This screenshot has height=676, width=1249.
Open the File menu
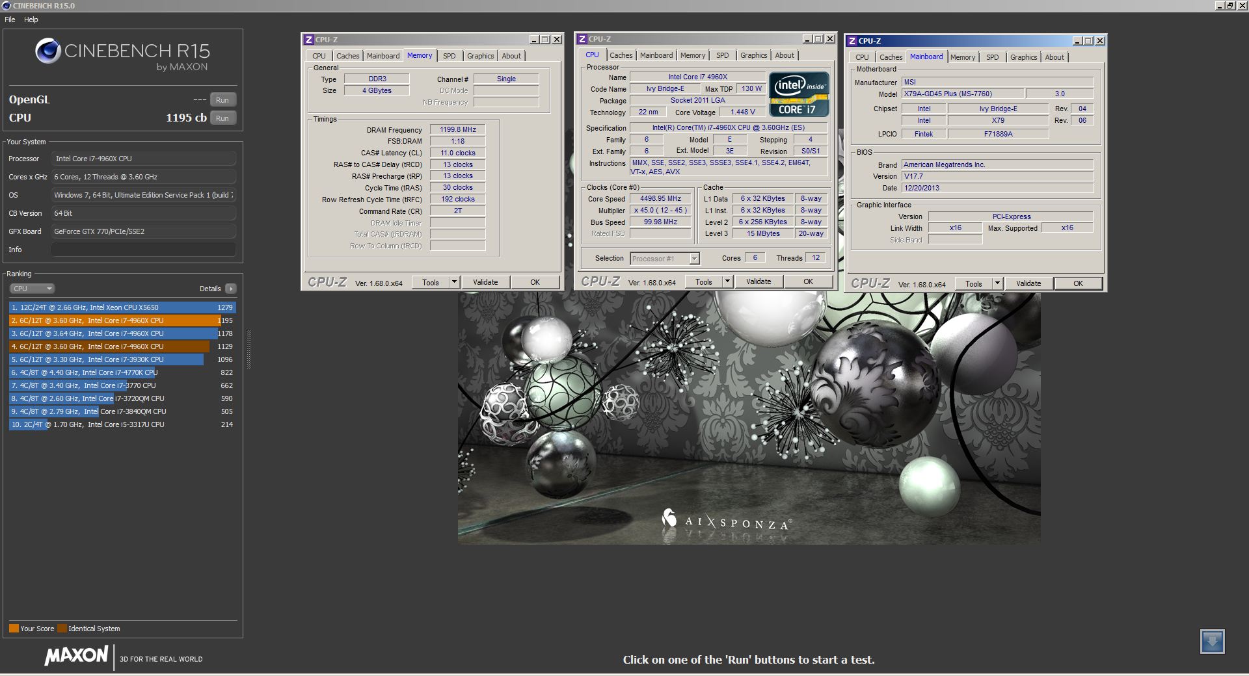[x=10, y=19]
